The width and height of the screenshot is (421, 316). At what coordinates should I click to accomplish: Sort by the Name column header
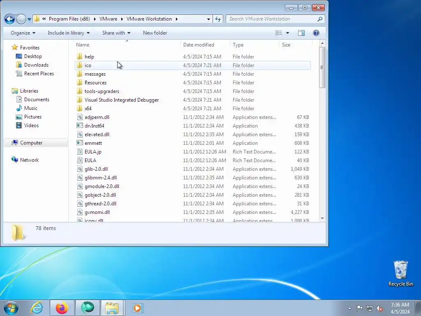(127, 45)
